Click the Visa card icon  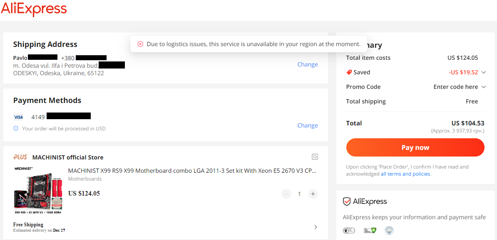point(18,117)
